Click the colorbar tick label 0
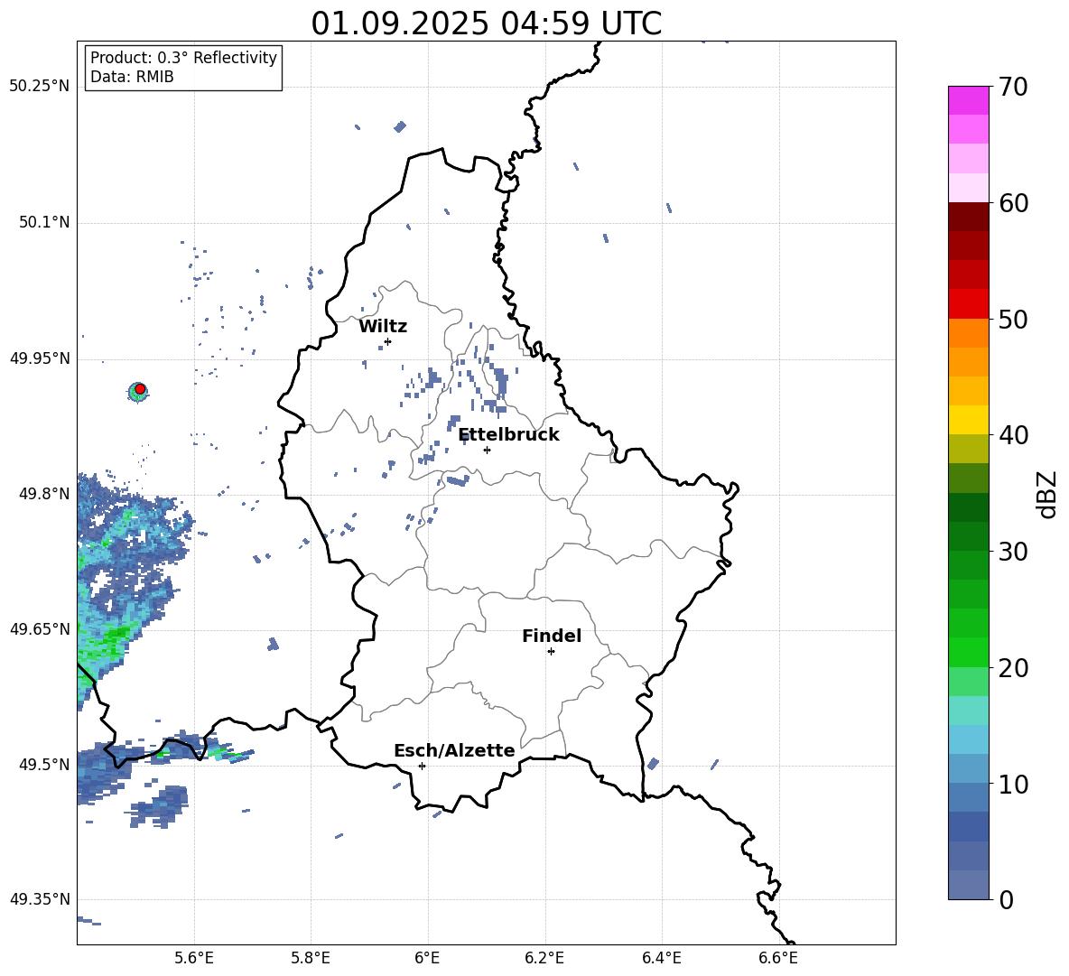1069x976 pixels. click(x=1006, y=900)
